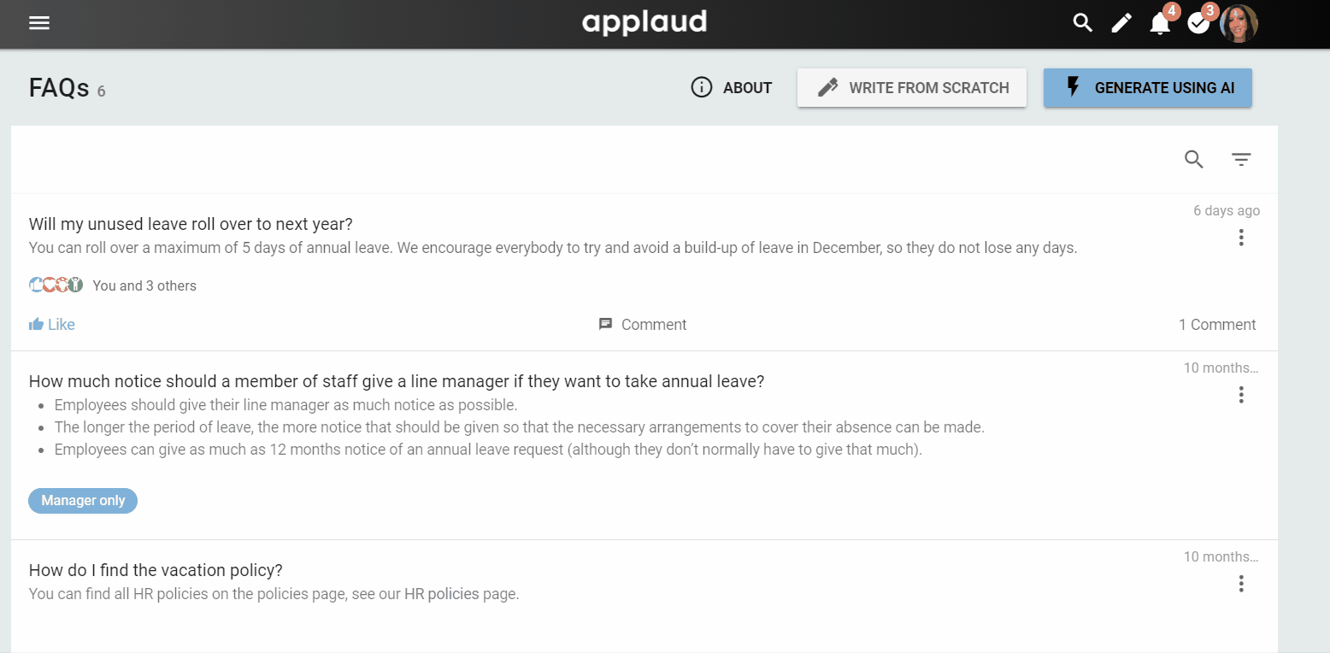Click the FAQs page title
This screenshot has height=653, width=1330.
pos(59,88)
